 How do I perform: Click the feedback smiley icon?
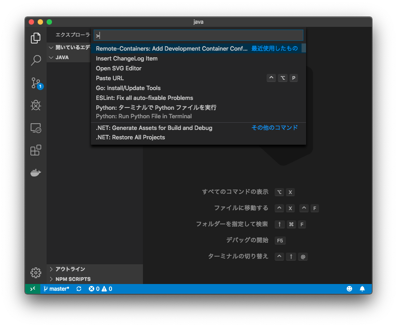[x=350, y=289]
